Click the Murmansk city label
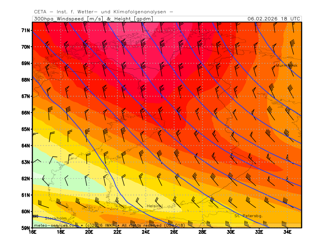Image resolution: width=334 pixels, height=250 pixels. (x=286, y=66)
